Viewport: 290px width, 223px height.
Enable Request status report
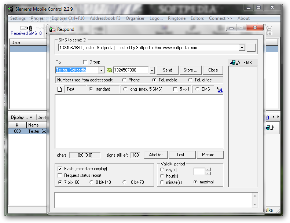pos(60,175)
